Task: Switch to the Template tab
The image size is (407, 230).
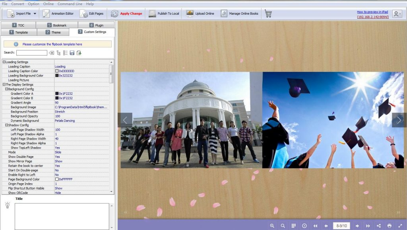Action: [19, 32]
